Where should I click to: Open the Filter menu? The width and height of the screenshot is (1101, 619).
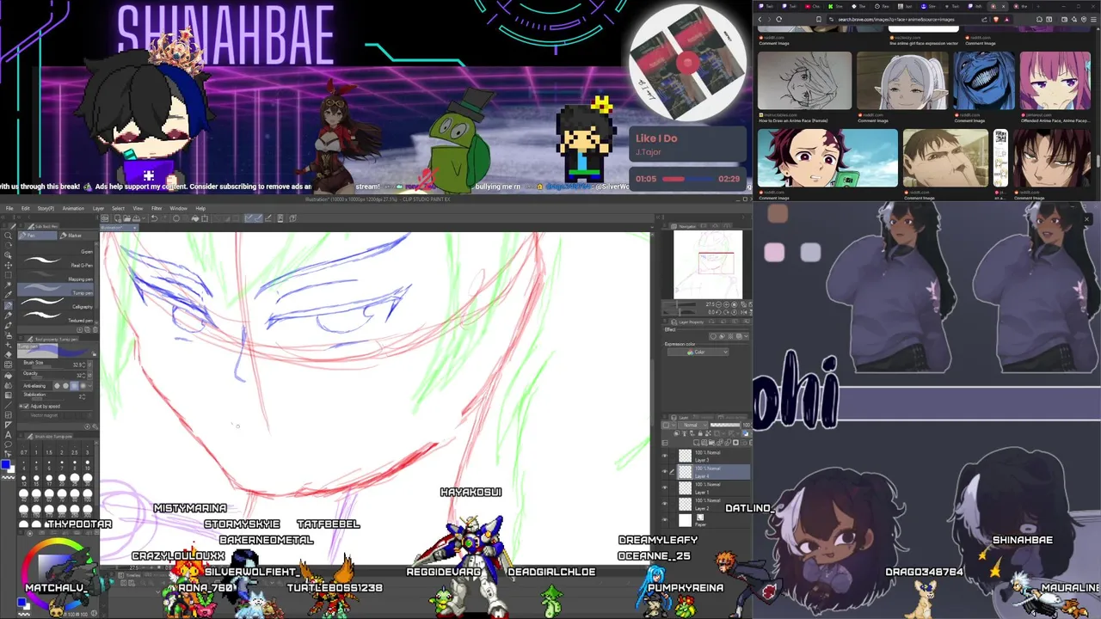pos(157,208)
